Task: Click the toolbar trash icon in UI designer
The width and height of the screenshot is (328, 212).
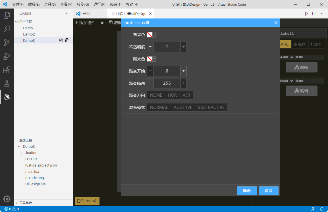Action: [x=102, y=22]
